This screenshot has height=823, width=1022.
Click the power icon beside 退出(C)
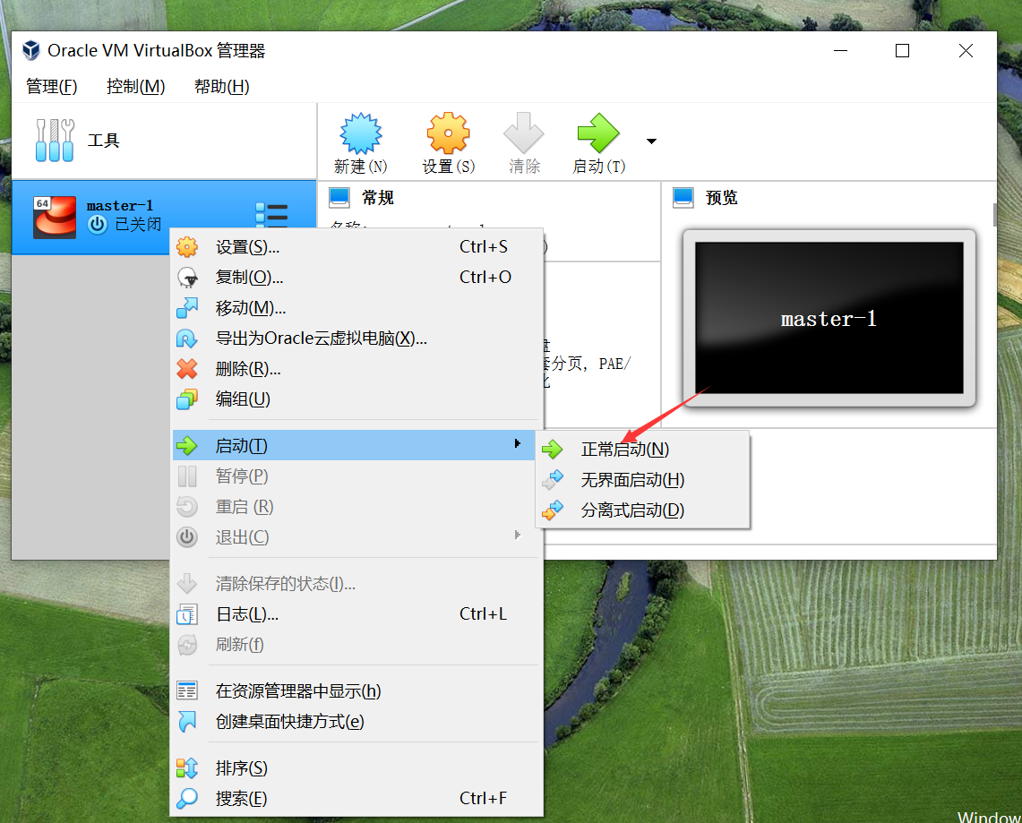pyautogui.click(x=187, y=537)
